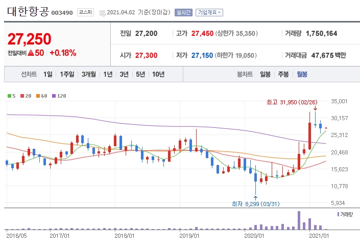
Task: Click the 최고 31,950 (02/26) annotation
Action: pyautogui.click(x=292, y=102)
